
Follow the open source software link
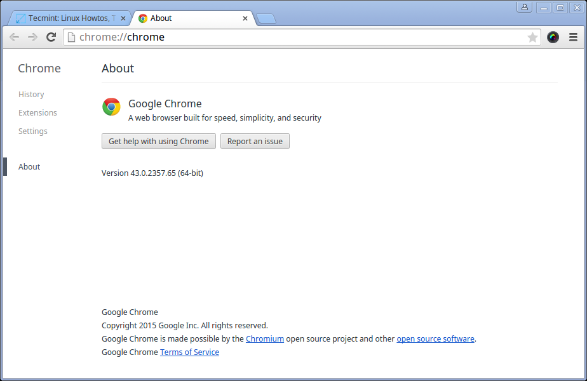point(435,339)
